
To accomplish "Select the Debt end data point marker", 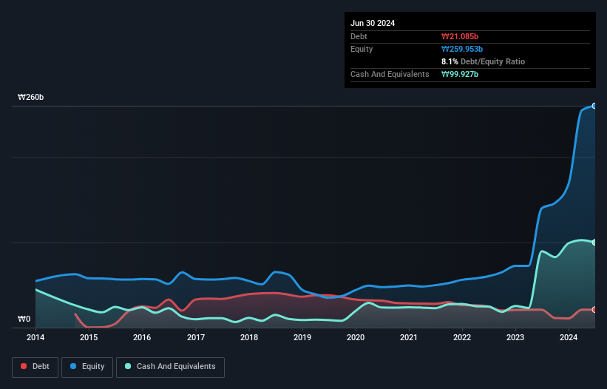I will pyautogui.click(x=594, y=310).
